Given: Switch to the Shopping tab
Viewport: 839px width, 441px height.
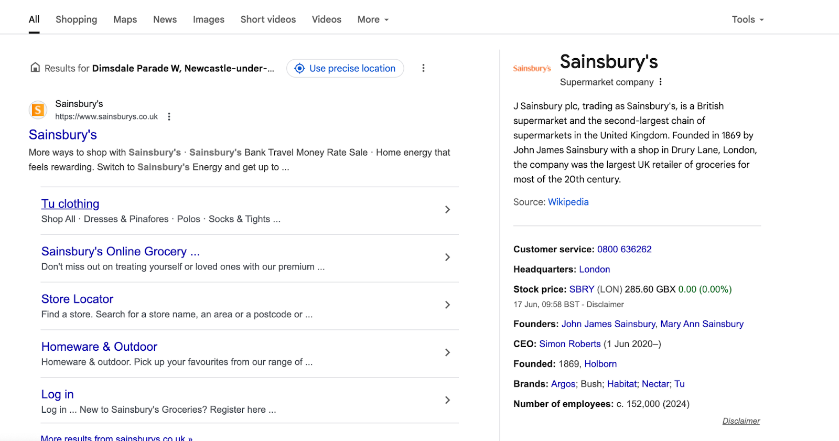Looking at the screenshot, I should point(77,19).
